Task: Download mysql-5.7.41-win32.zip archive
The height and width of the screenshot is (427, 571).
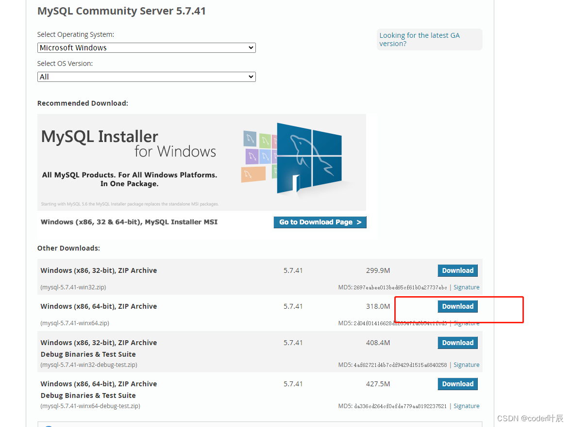Action: point(458,270)
